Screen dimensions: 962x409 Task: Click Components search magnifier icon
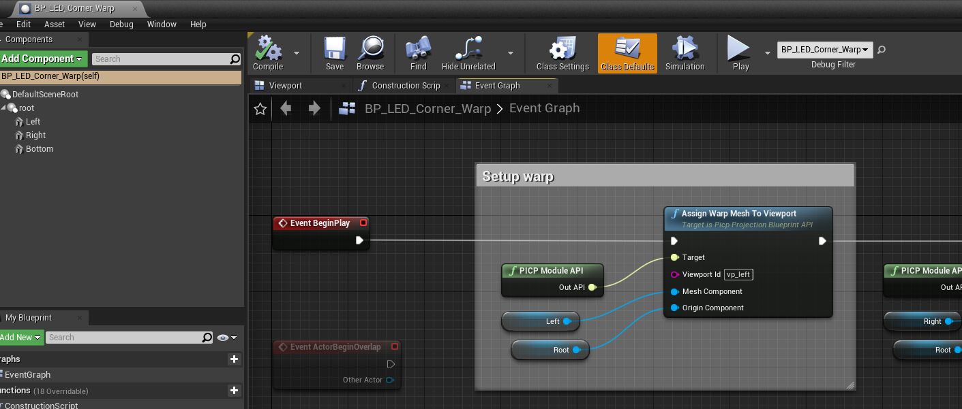[235, 59]
